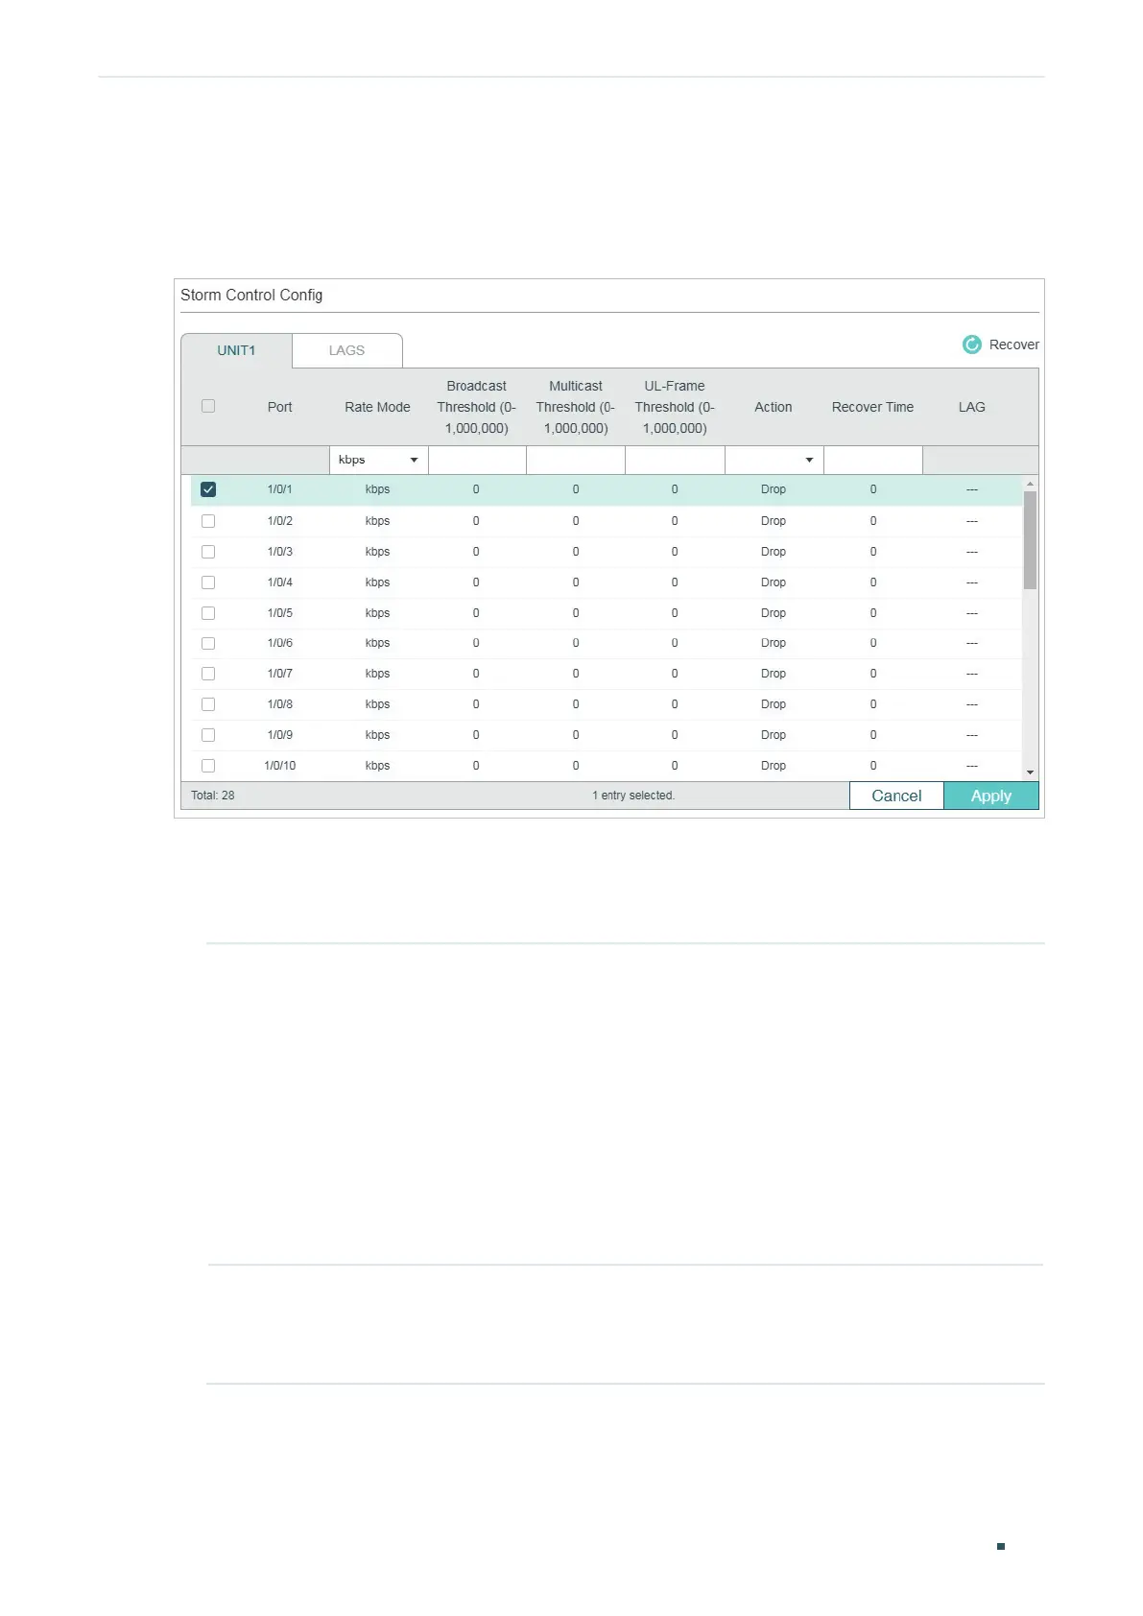The height and width of the screenshot is (1616, 1143).
Task: Click the Apply button
Action: click(991, 796)
